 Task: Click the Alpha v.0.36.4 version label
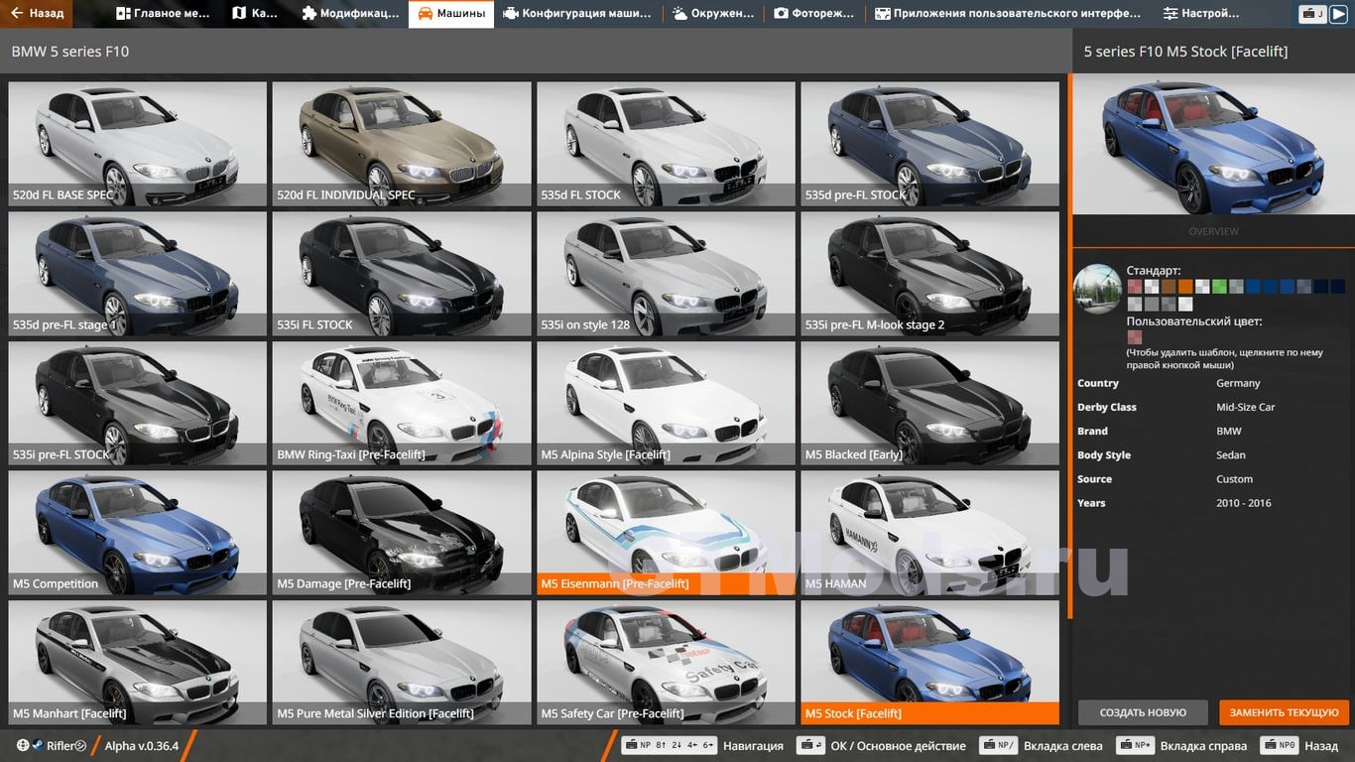[x=142, y=745]
